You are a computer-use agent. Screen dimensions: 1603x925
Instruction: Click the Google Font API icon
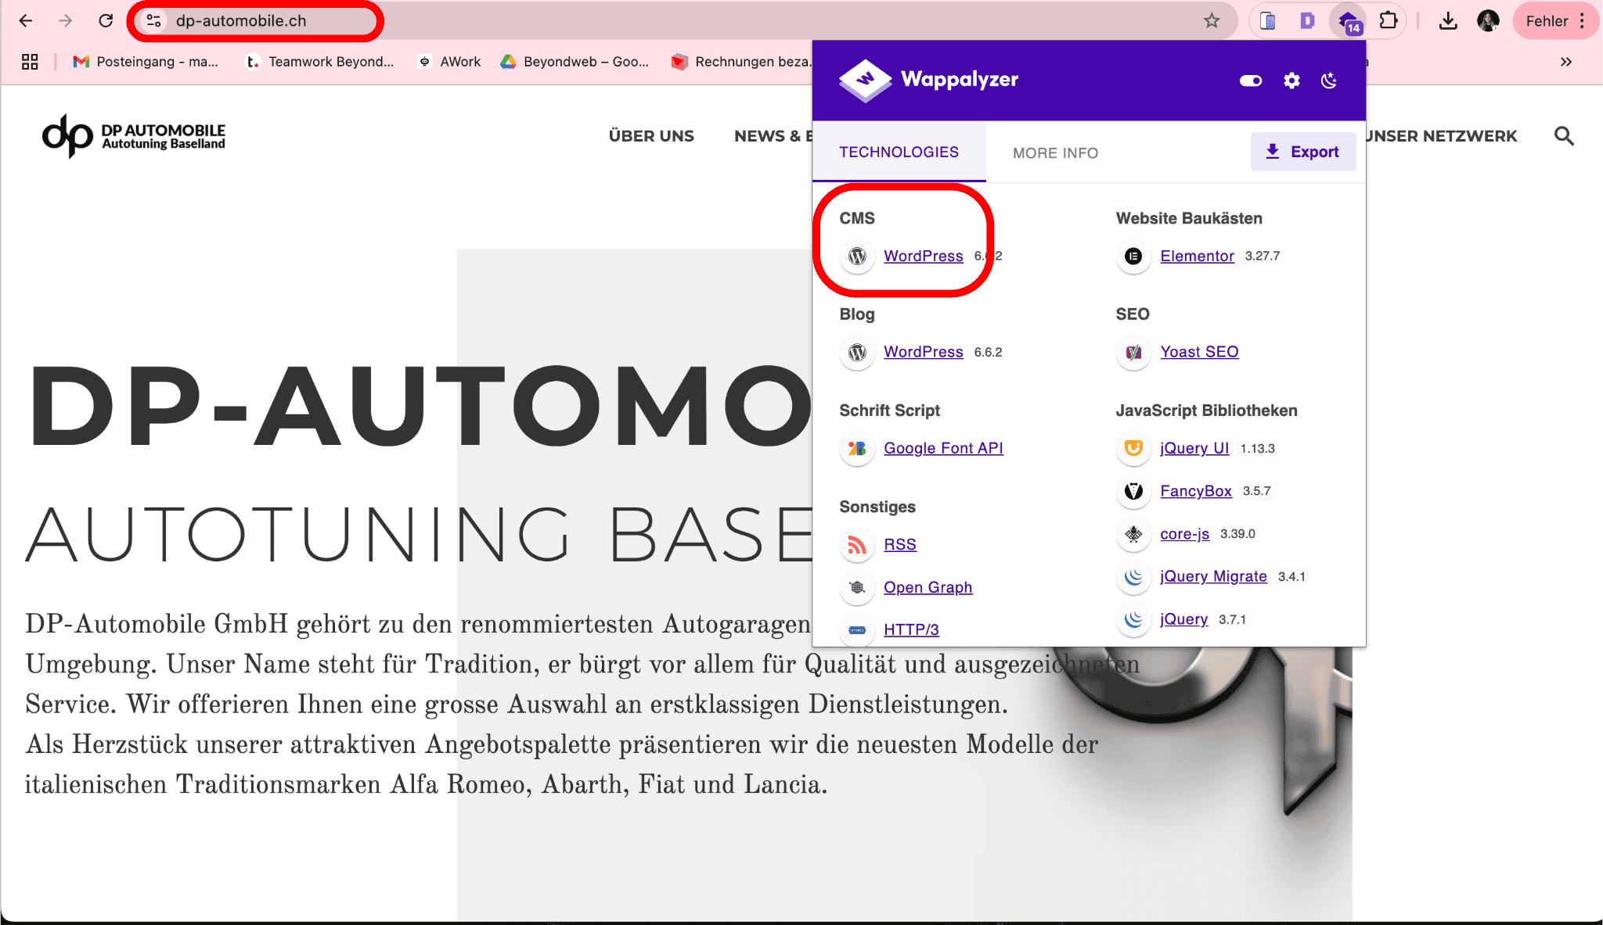click(x=857, y=448)
